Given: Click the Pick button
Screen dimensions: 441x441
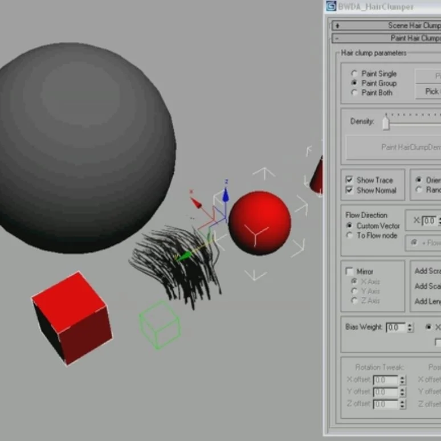Looking at the screenshot, I should [x=428, y=92].
